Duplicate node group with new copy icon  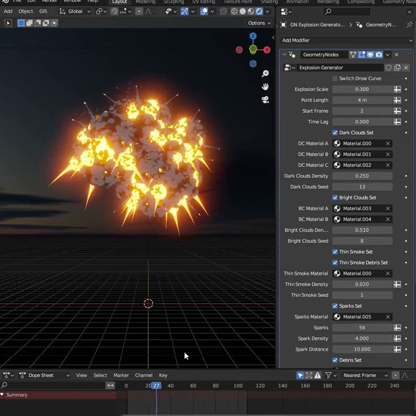click(397, 68)
